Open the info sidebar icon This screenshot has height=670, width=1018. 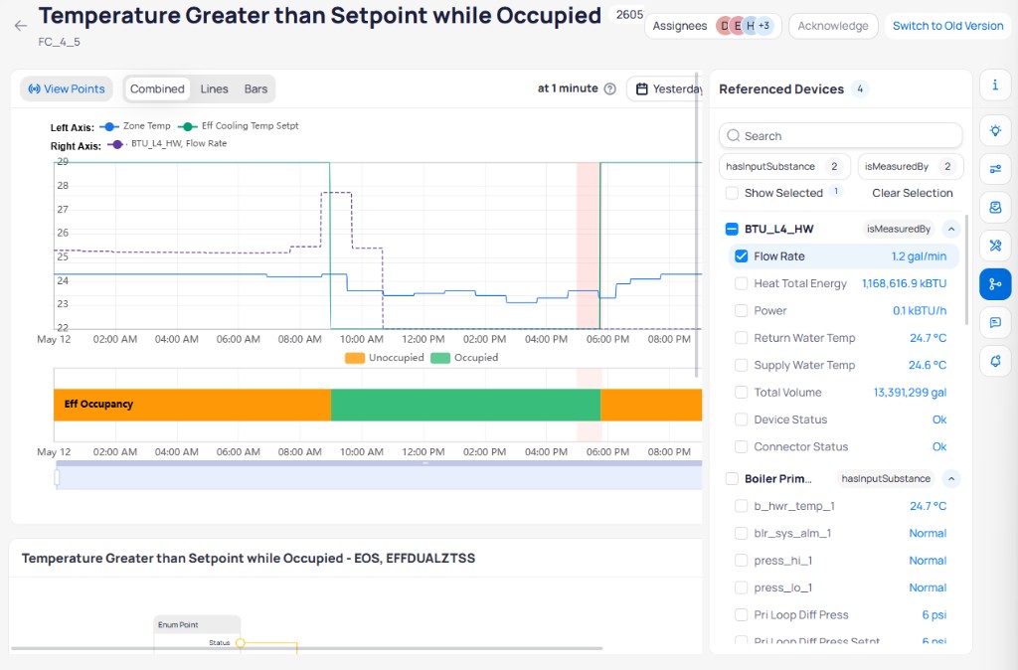[x=995, y=85]
